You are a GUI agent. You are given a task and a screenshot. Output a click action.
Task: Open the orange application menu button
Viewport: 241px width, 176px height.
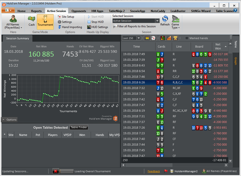[8, 10]
